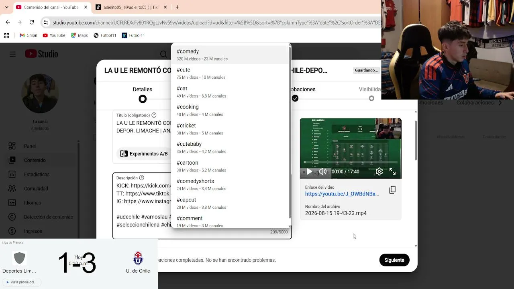Image resolution: width=514 pixels, height=289 pixels.
Task: Go forward with the browser forward arrow
Action: click(x=20, y=22)
